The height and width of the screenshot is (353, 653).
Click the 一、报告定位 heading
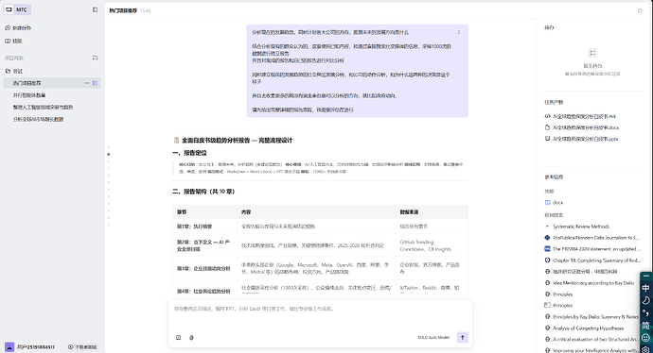tap(190, 153)
